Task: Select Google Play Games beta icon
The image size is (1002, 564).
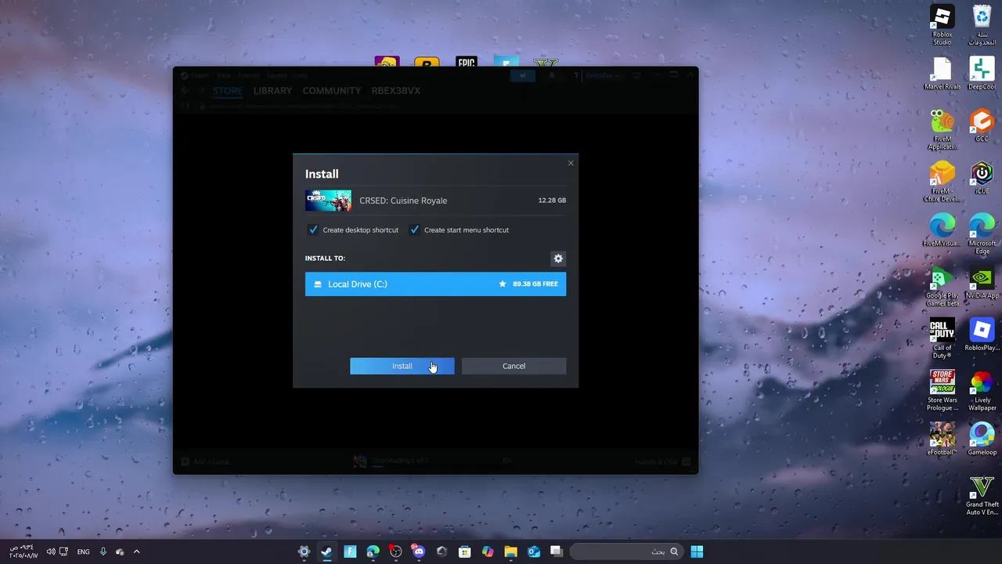Action: click(x=943, y=287)
